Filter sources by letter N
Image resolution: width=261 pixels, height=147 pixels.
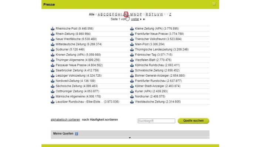(x=134, y=14)
